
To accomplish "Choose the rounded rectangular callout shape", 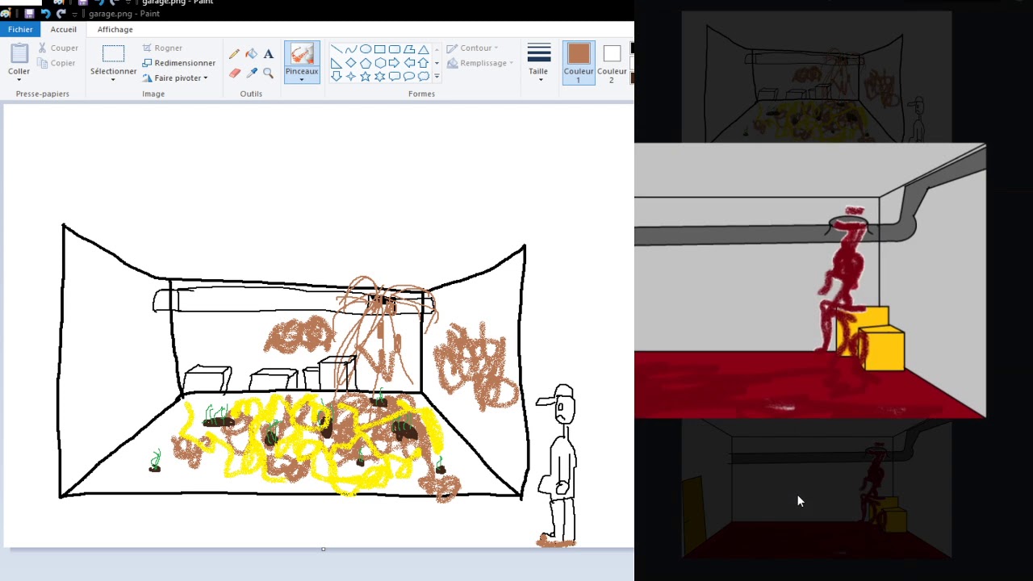I will point(394,77).
